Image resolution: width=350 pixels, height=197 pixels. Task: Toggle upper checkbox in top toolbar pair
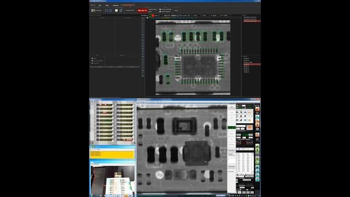point(160,9)
